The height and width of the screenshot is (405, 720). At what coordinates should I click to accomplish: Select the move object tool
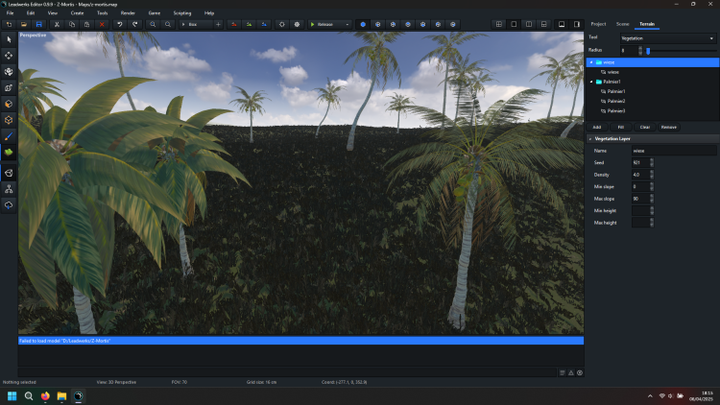9,56
